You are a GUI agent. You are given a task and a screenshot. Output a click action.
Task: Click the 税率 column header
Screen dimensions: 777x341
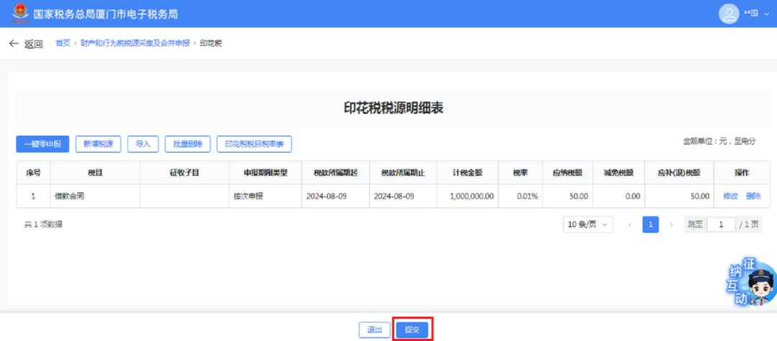520,173
